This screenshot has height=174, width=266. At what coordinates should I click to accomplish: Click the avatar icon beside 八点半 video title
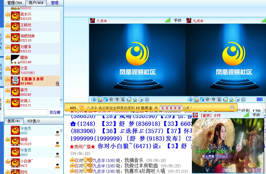(92, 20)
